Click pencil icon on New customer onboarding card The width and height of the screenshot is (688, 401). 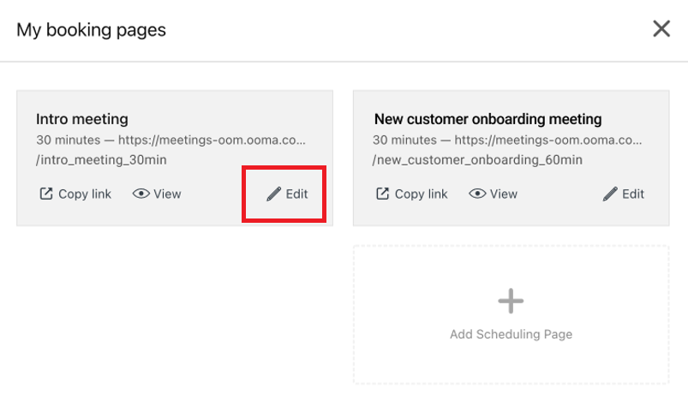610,194
